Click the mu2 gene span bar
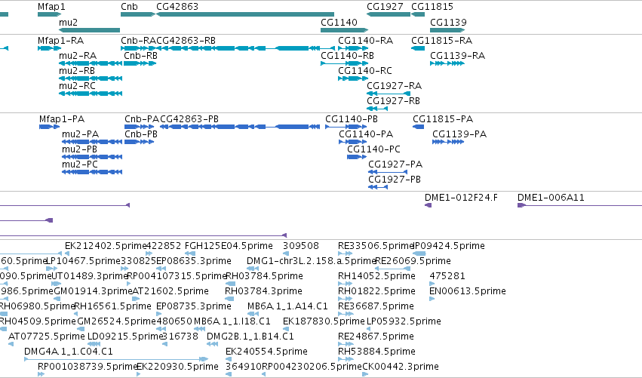The height and width of the screenshot is (378, 642). [x=89, y=30]
